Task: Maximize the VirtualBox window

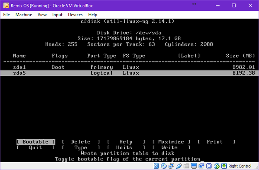Action: pos(234,5)
